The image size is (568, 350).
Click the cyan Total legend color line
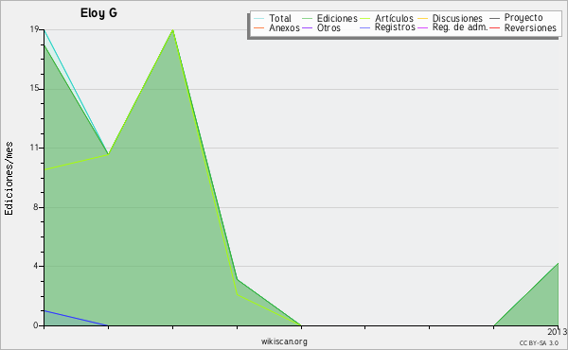[x=259, y=18]
